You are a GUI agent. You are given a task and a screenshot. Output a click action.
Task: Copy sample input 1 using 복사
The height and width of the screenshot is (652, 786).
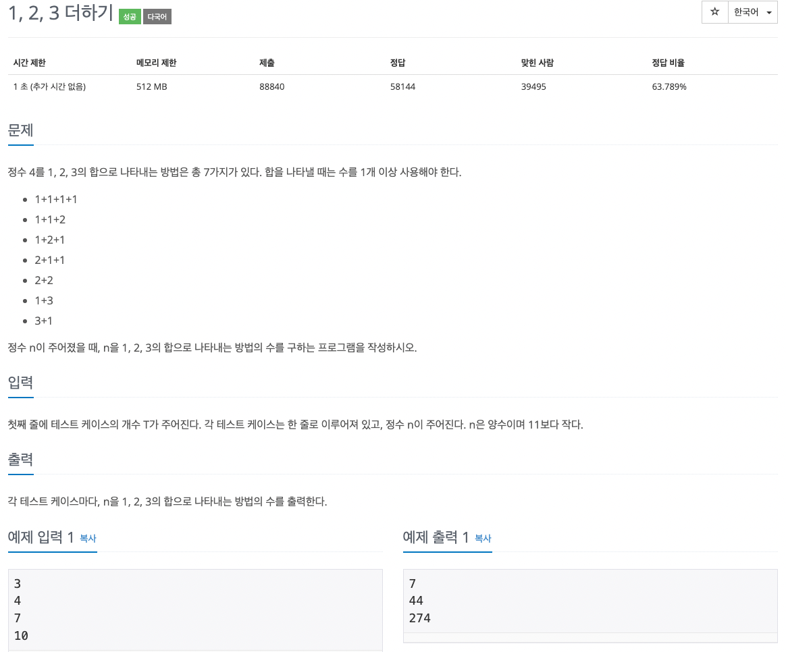[x=88, y=539]
